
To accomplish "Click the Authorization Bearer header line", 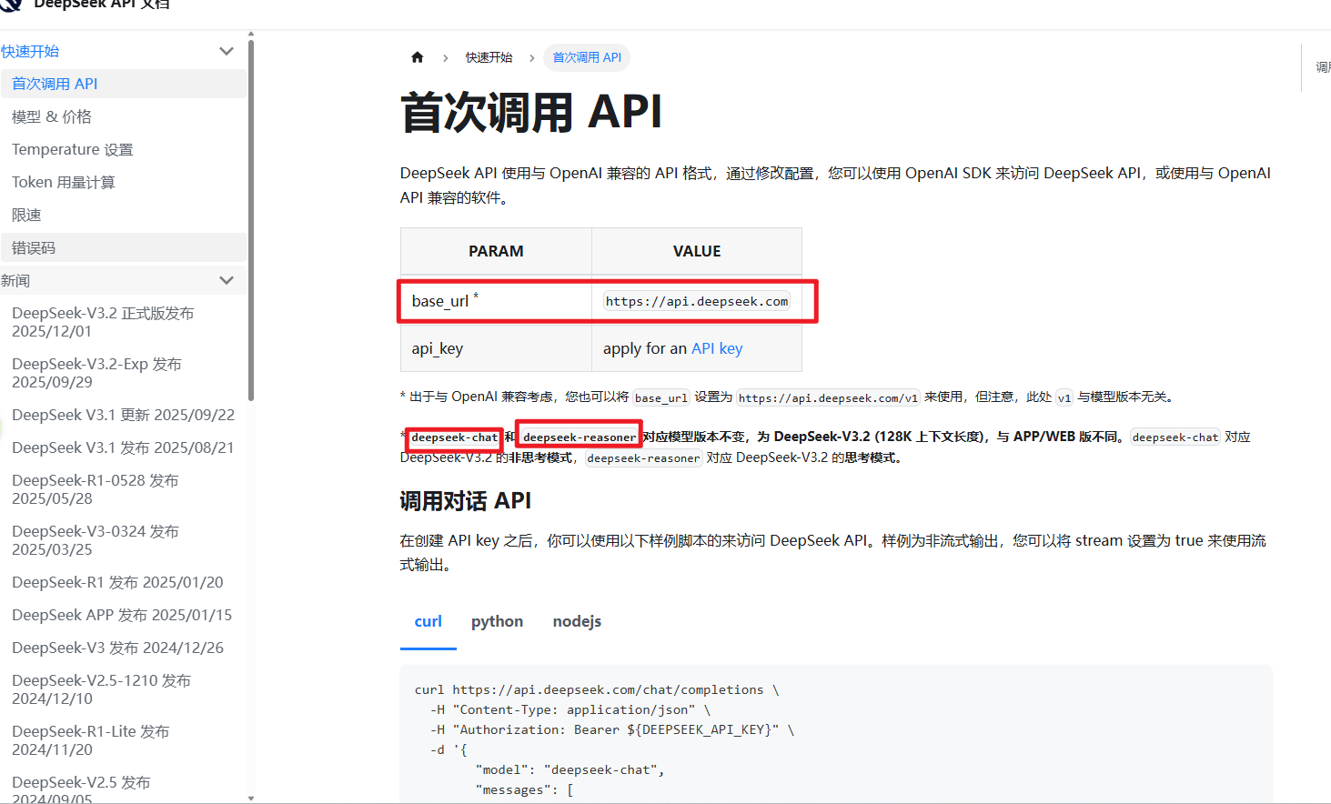I will (x=612, y=729).
